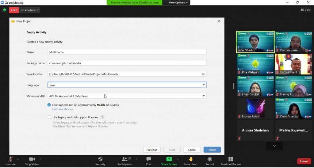Select Dewi Arianaa's video thumbnail

pyautogui.click(x=293, y=108)
